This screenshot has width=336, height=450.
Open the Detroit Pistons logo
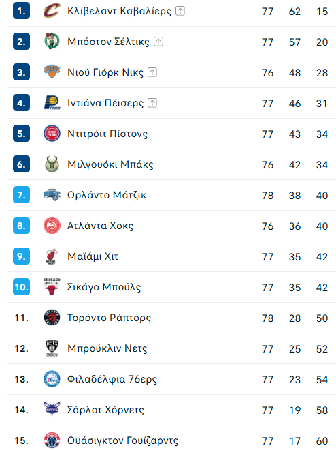pyautogui.click(x=52, y=134)
